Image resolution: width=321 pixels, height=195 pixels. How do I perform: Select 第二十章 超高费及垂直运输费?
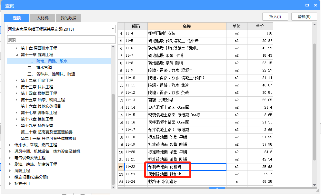point(47,132)
